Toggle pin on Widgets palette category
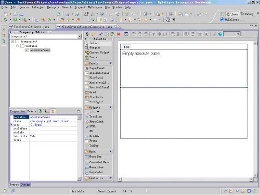Image resolution: width=260 pixels, height=195 pixels. point(110,107)
